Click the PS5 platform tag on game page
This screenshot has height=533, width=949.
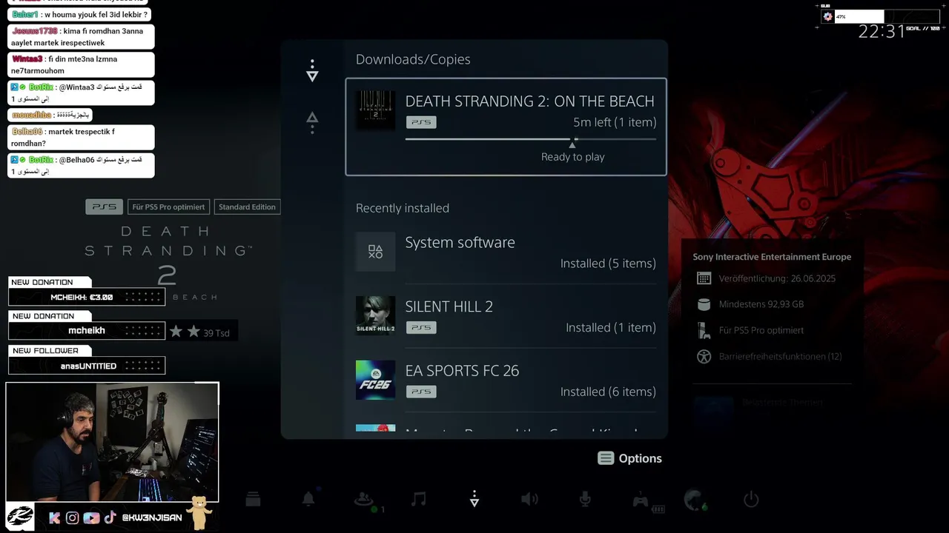(x=104, y=207)
